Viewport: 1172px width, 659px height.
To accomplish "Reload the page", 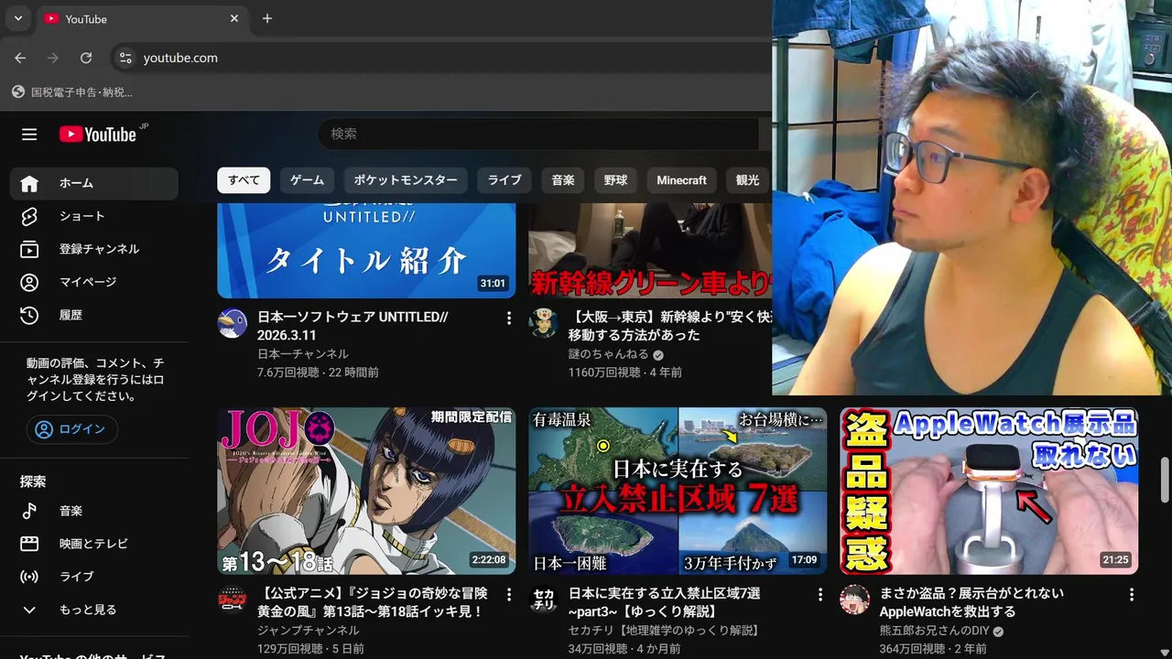I will [86, 58].
